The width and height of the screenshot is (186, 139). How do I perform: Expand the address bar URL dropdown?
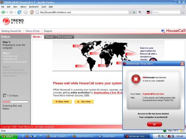point(130,12)
